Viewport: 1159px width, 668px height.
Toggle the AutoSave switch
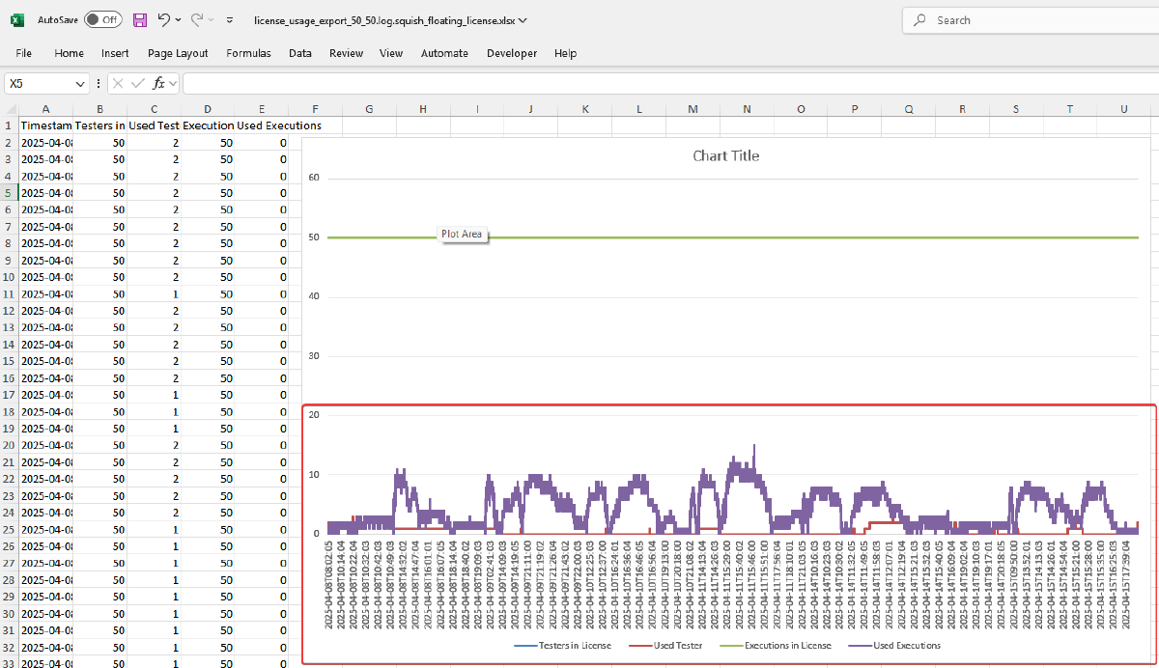click(x=102, y=20)
